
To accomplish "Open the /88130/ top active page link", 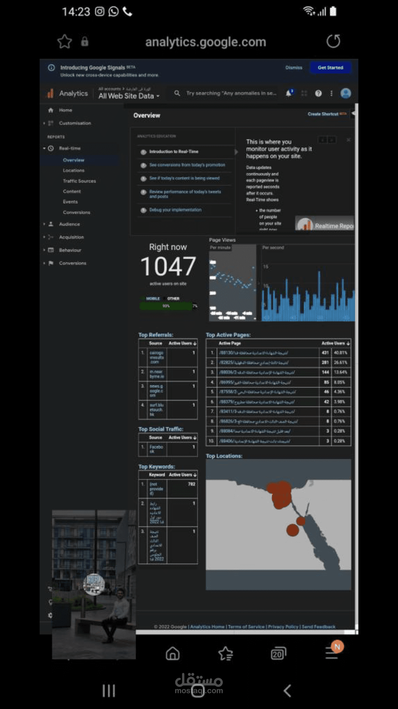I will [x=253, y=353].
